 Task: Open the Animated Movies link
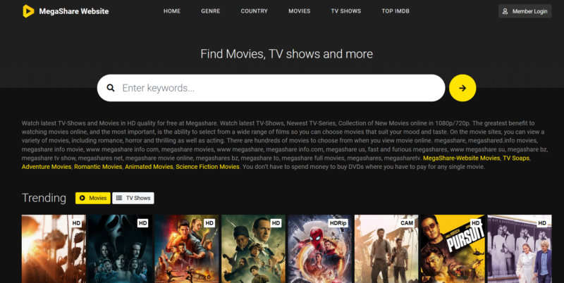pos(149,167)
